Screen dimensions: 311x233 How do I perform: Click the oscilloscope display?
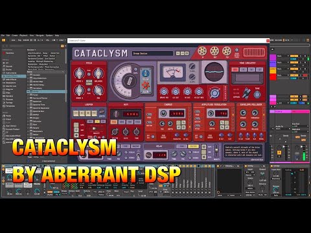point(214,72)
